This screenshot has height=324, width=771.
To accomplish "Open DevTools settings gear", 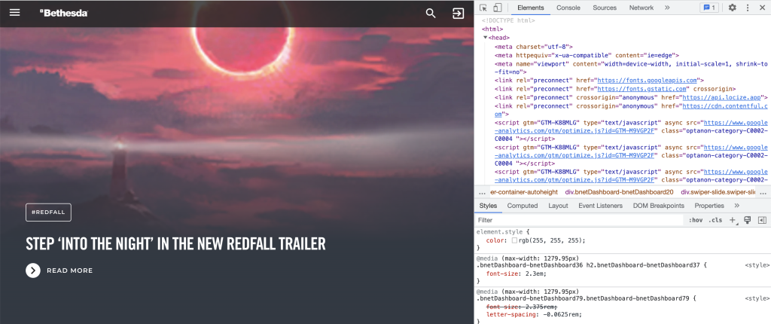I will (x=732, y=8).
